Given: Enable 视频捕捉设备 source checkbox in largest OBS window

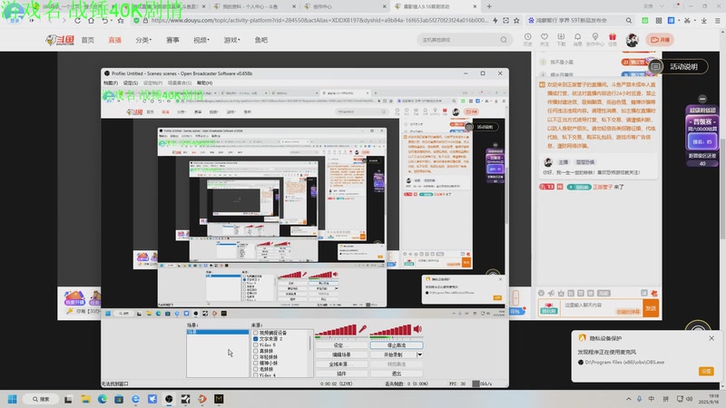Looking at the screenshot, I should pos(256,333).
